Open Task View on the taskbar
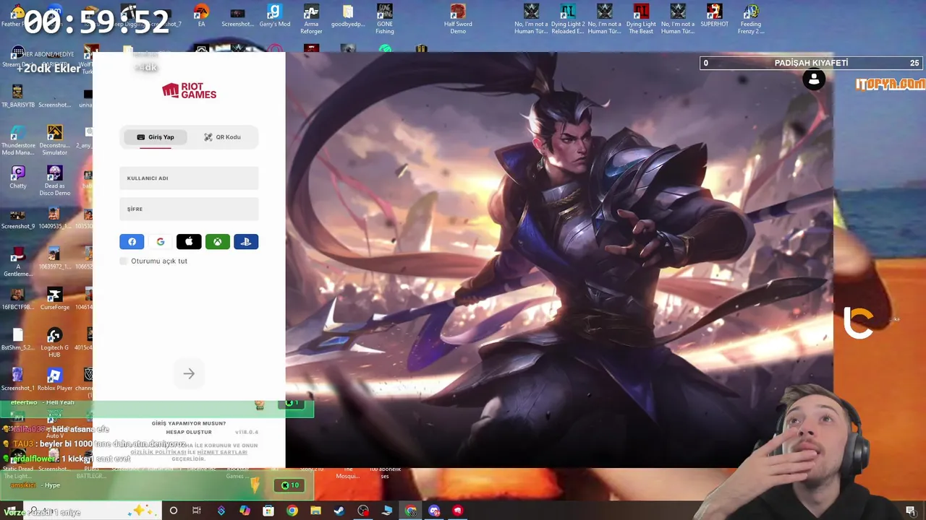926x520 pixels. pos(197,511)
